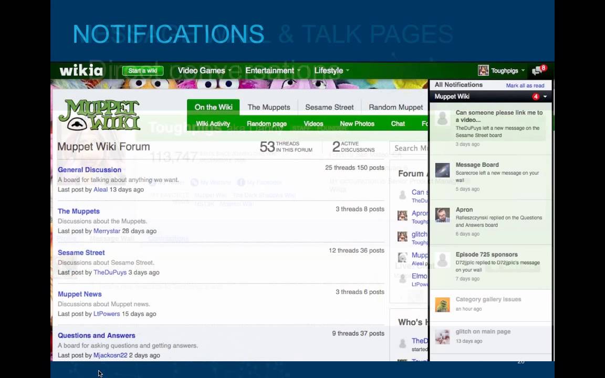Image resolution: width=605 pixels, height=378 pixels.
Task: Open the Chat submenu item
Action: [x=398, y=124]
